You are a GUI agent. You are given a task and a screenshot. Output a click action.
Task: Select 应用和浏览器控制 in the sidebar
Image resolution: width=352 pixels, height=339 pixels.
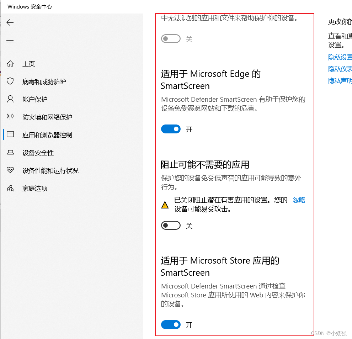pos(47,135)
